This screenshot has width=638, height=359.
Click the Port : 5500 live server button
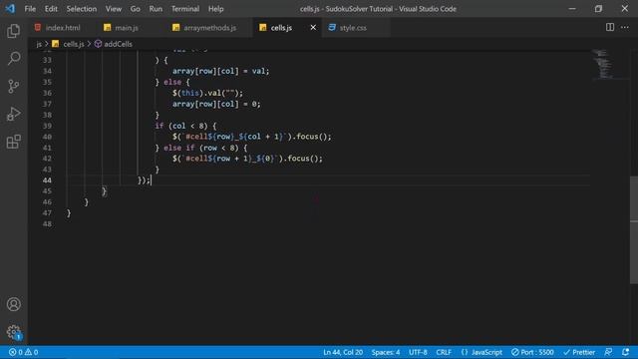coord(532,352)
